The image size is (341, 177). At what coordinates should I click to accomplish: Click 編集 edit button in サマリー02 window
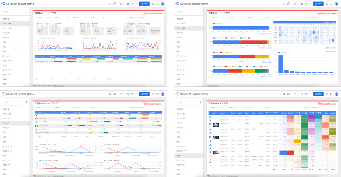click(x=318, y=4)
